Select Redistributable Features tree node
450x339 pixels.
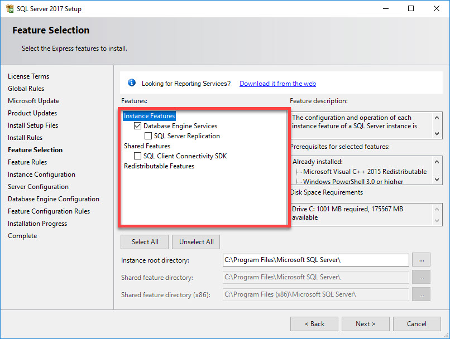click(159, 166)
